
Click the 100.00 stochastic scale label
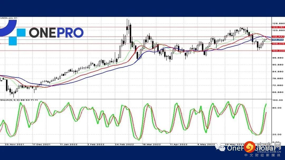coord(278,100)
